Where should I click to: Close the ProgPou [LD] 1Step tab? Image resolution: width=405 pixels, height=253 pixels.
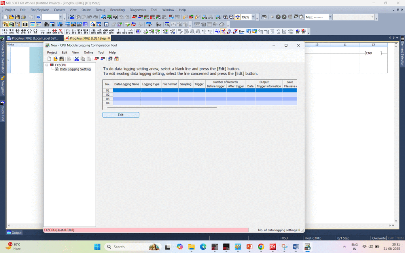(109, 38)
